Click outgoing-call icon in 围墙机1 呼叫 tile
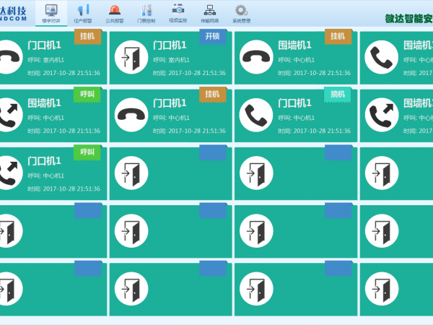Viewport: 433px width, 325px height. [9, 116]
